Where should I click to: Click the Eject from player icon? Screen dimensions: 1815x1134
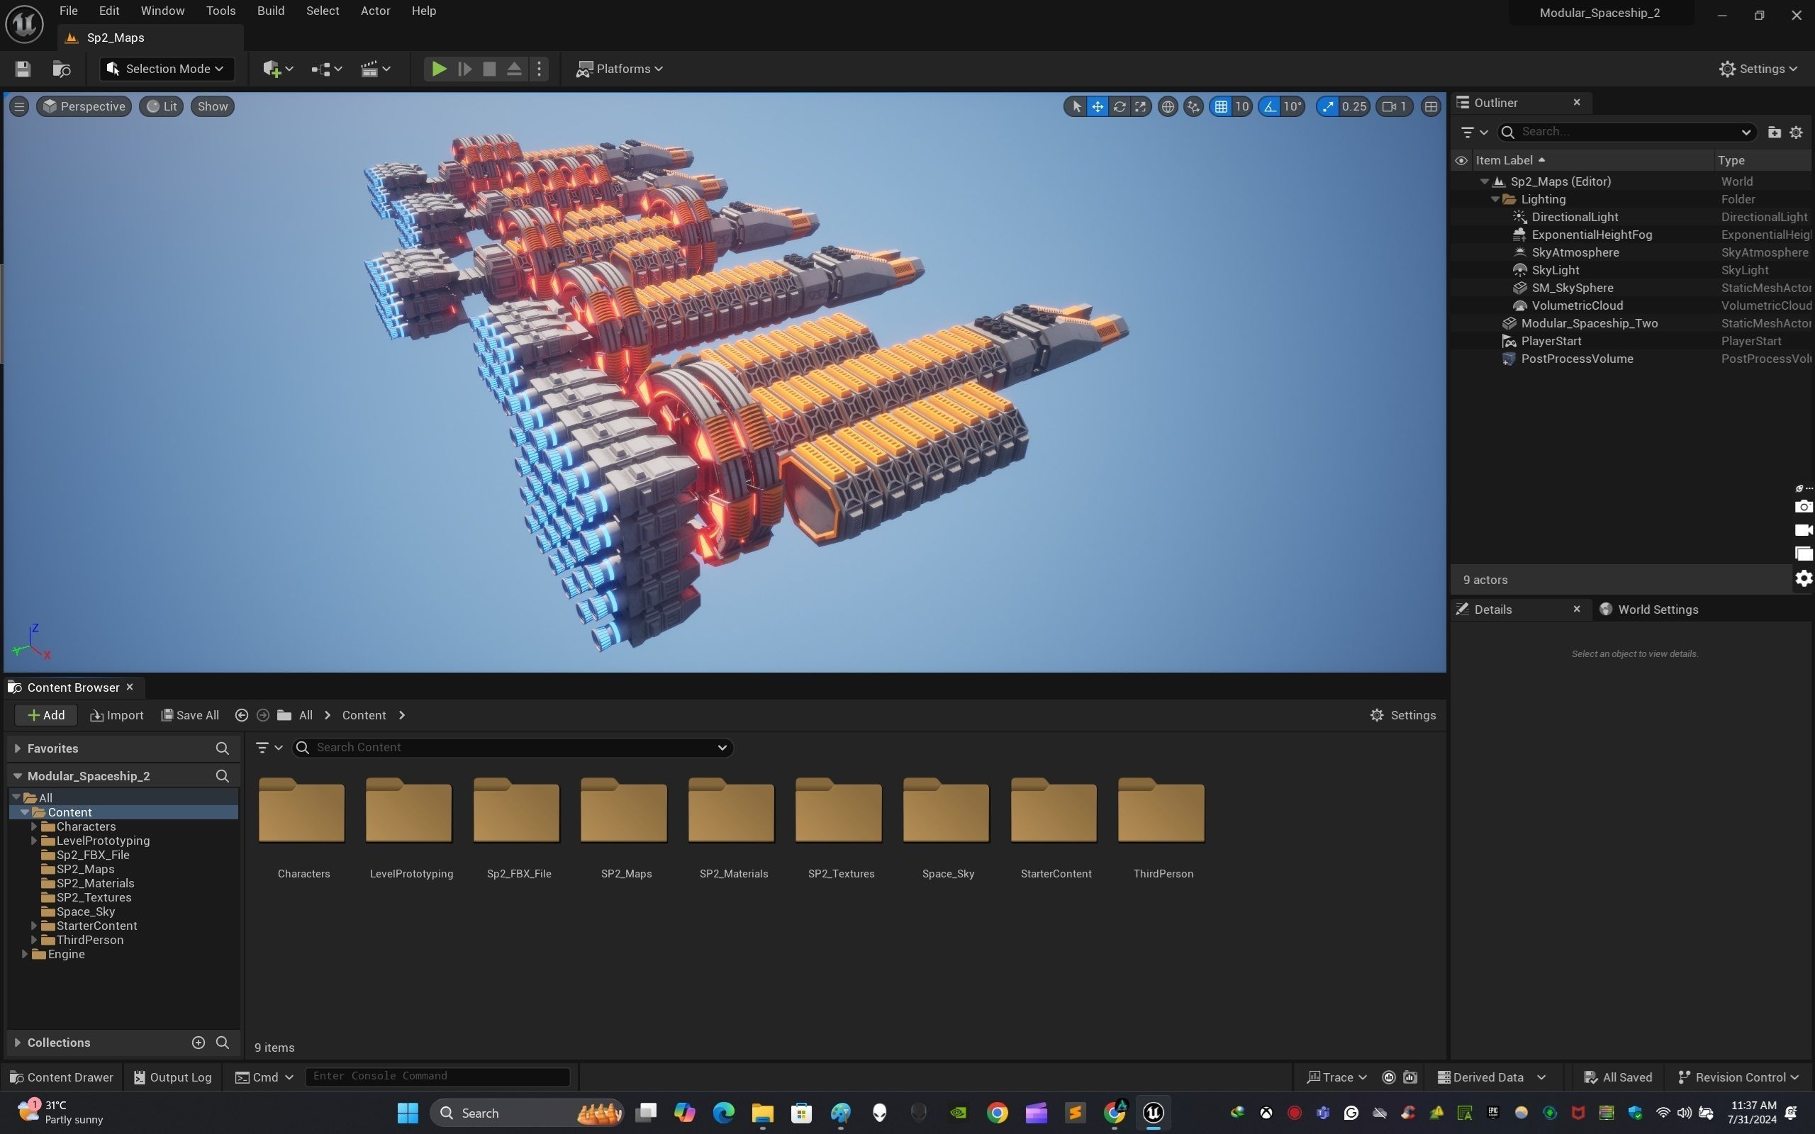coord(514,69)
